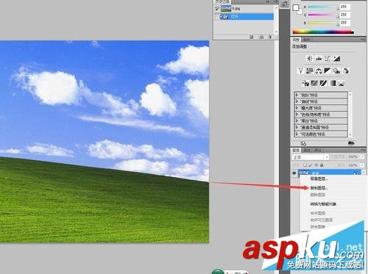Add a Brightness/Contrast adjustment
Image resolution: width=368 pixels, height=274 pixels.
tap(310, 59)
